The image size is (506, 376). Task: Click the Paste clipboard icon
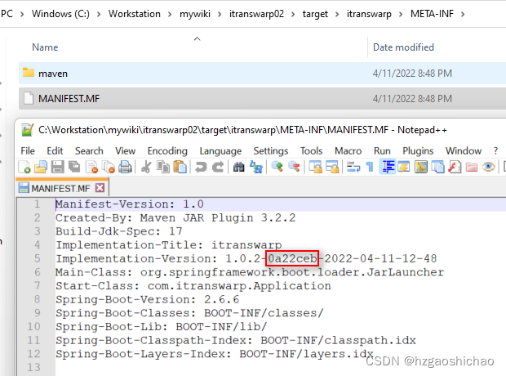coord(180,167)
